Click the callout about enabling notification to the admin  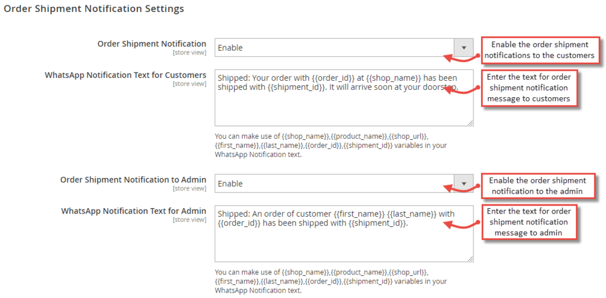(537, 186)
